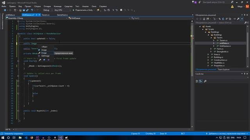Choose GetImage in the IntelliSense list
Image resolution: width=250 pixels, height=140 pixels.
[x=46, y=56]
